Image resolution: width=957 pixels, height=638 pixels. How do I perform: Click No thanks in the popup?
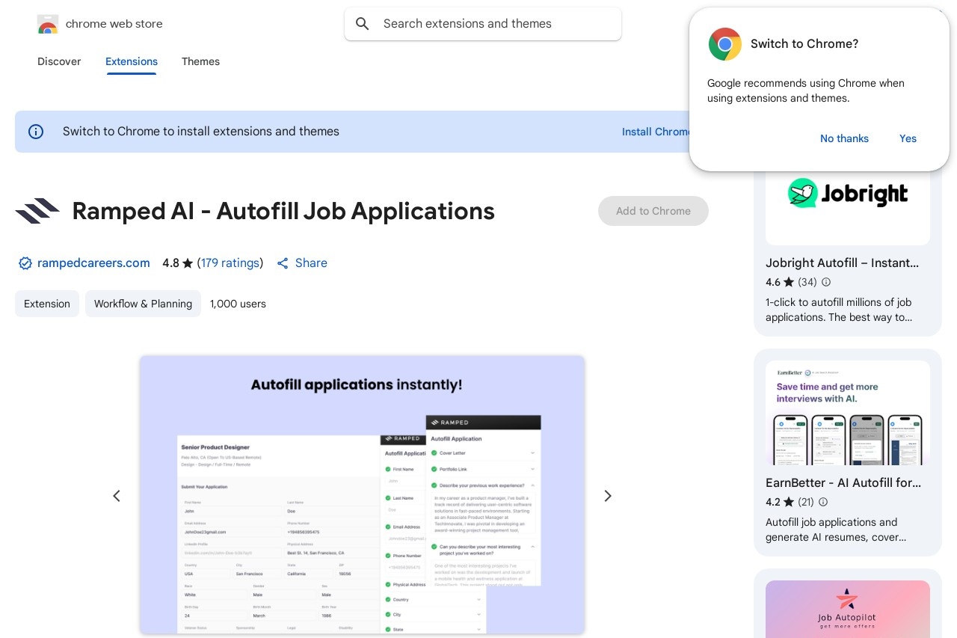[844, 138]
